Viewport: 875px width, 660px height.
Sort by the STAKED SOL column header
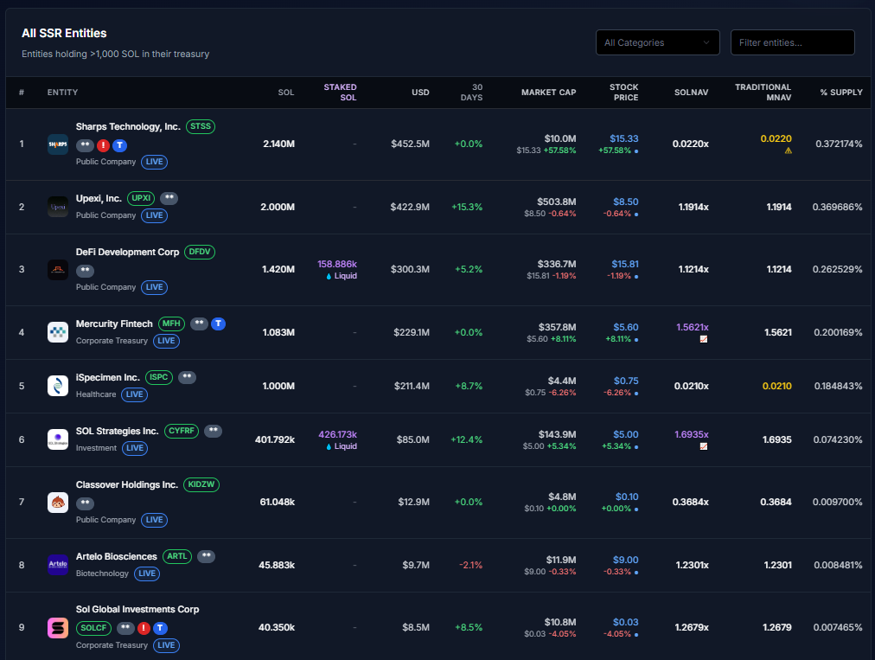tap(340, 93)
